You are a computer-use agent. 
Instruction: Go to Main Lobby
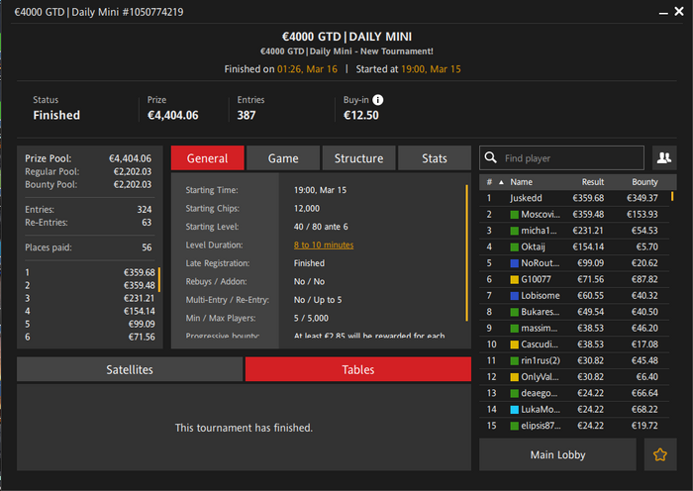[x=557, y=454]
